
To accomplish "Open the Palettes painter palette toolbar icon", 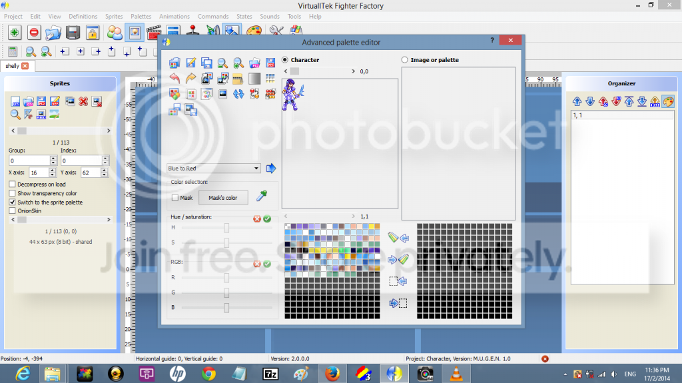I will pyautogui.click(x=254, y=31).
